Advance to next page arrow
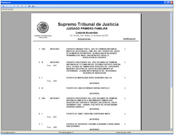The width and height of the screenshot is (174, 135). [x=14, y=6]
